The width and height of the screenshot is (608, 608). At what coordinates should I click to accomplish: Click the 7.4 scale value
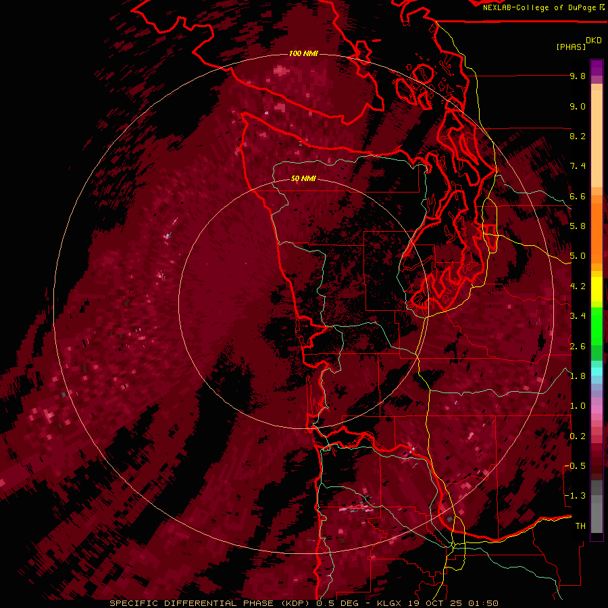click(x=578, y=166)
